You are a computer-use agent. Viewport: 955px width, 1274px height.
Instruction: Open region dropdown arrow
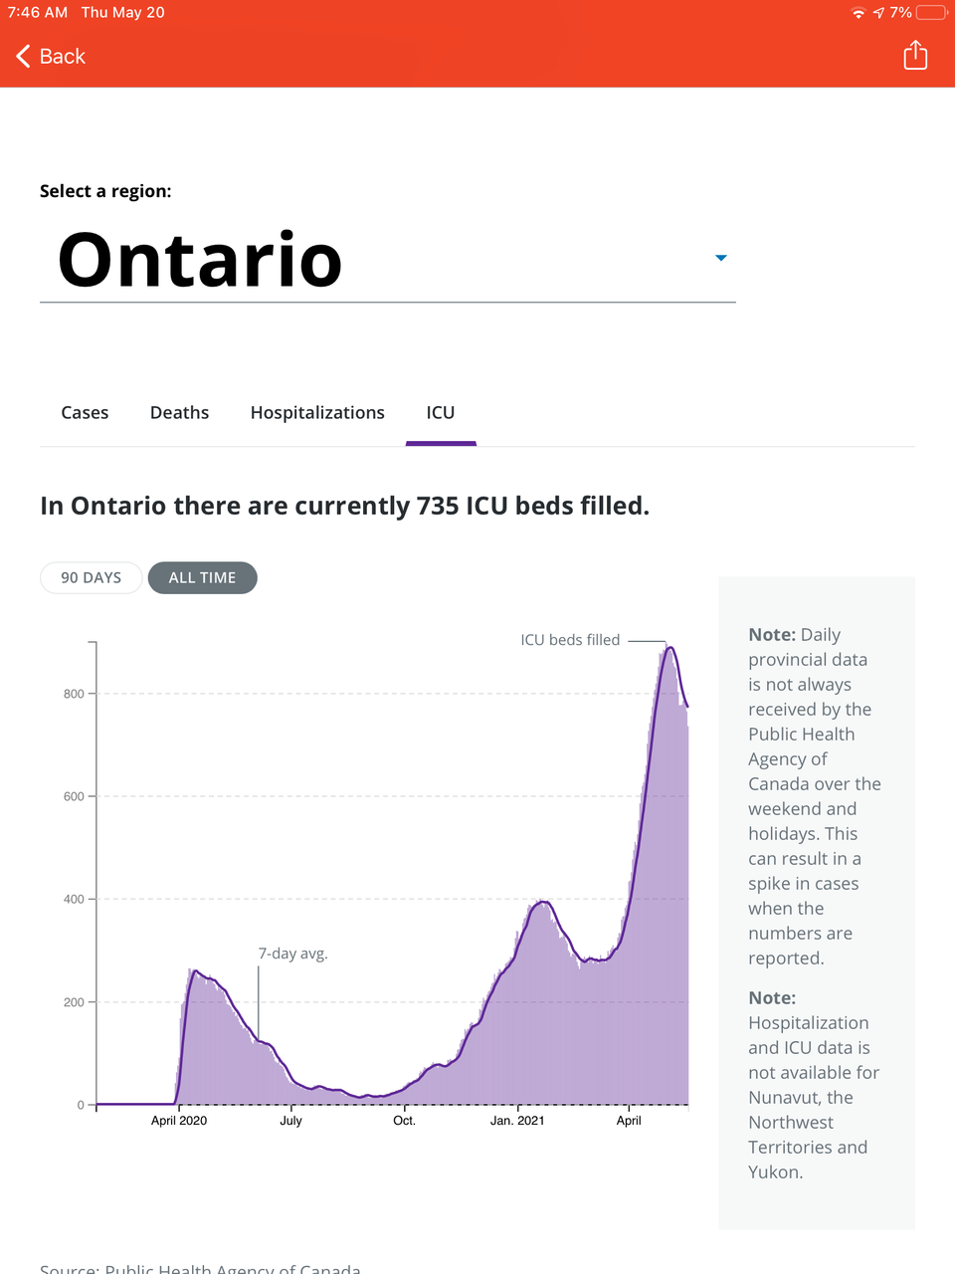721,258
